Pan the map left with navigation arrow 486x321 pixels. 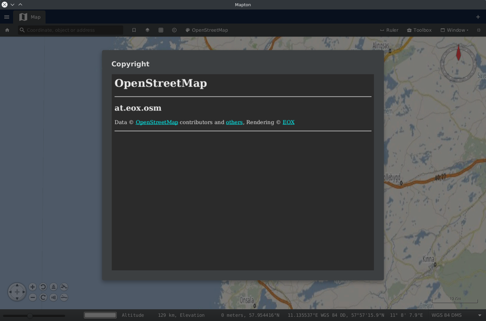[10, 292]
